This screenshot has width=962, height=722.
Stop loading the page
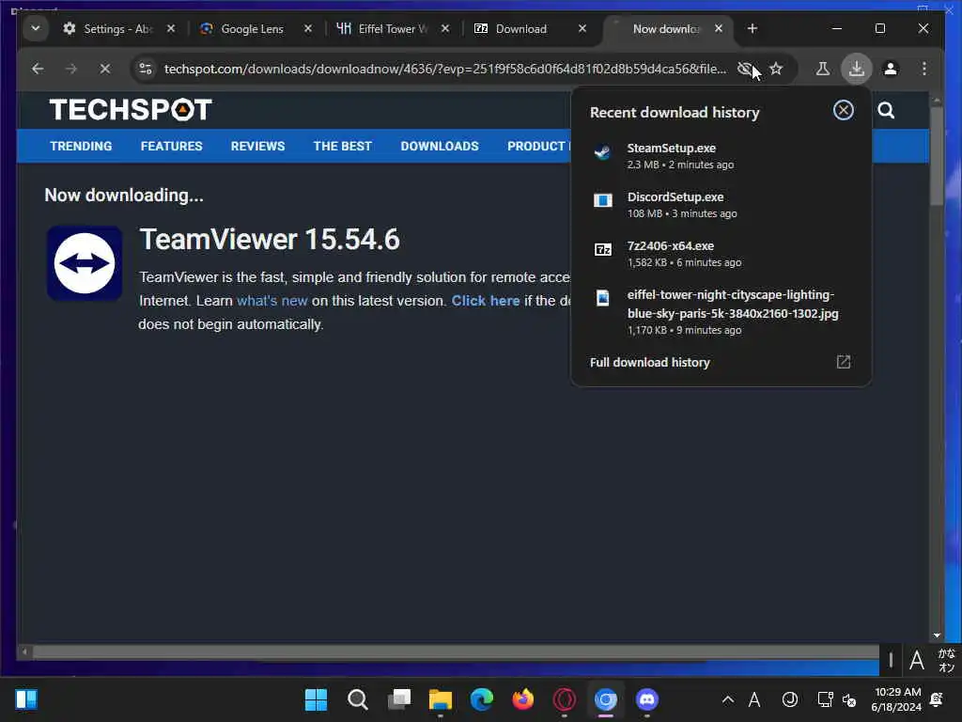(105, 69)
